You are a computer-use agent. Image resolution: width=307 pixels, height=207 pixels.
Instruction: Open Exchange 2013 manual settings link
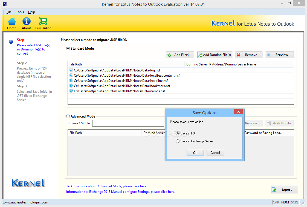(x=121, y=191)
